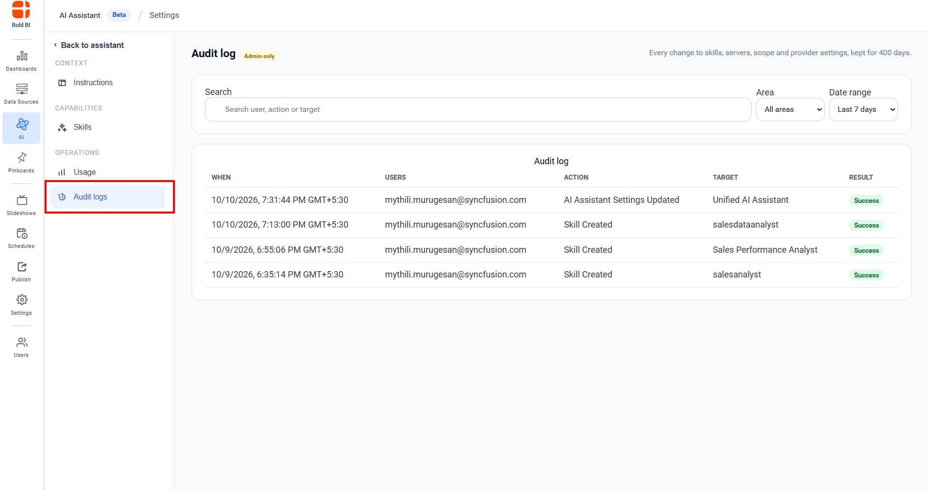Click the WHEN column header

click(x=221, y=178)
